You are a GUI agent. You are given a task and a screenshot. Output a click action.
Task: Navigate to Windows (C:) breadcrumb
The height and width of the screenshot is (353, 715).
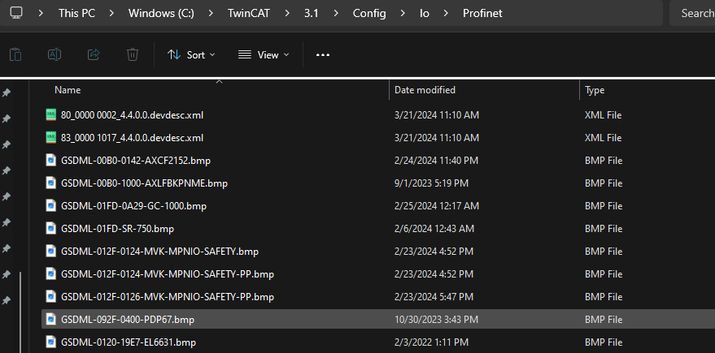tap(161, 13)
